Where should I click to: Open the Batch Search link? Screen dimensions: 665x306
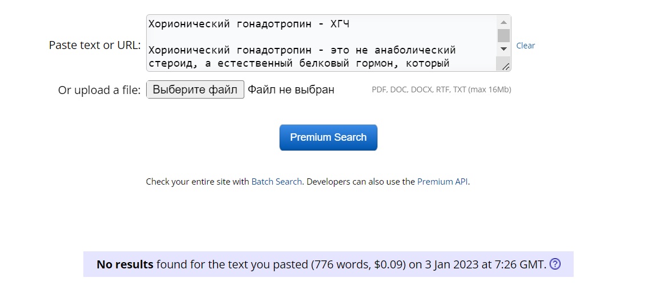click(x=276, y=182)
